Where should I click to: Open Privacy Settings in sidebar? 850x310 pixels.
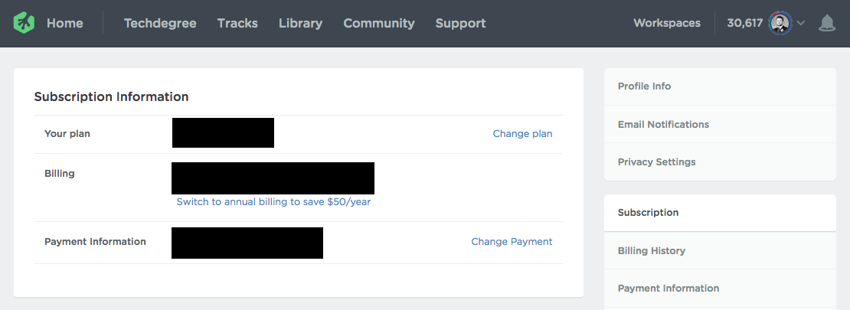click(x=720, y=162)
